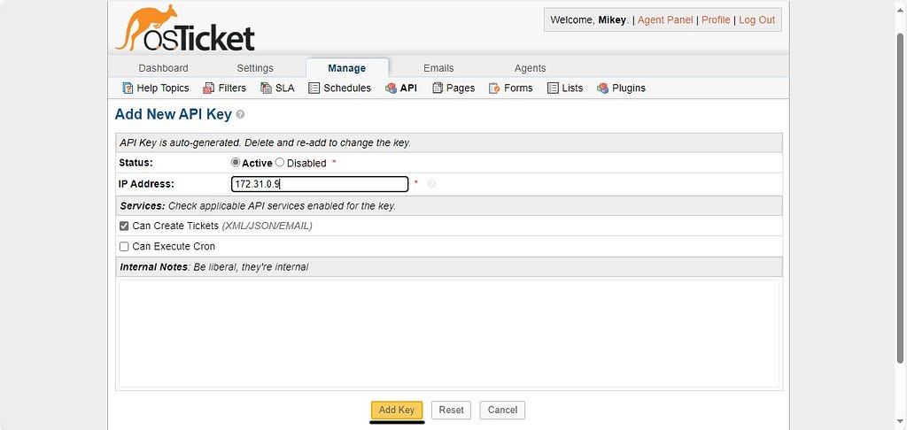Open Plugins submenu link
The height and width of the screenshot is (430, 907).
(x=629, y=88)
